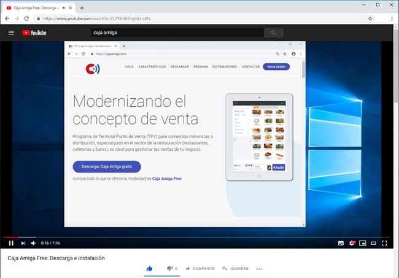Click the Caja Amiga red logo
Viewport: 399px width, 278px height.
coord(93,69)
